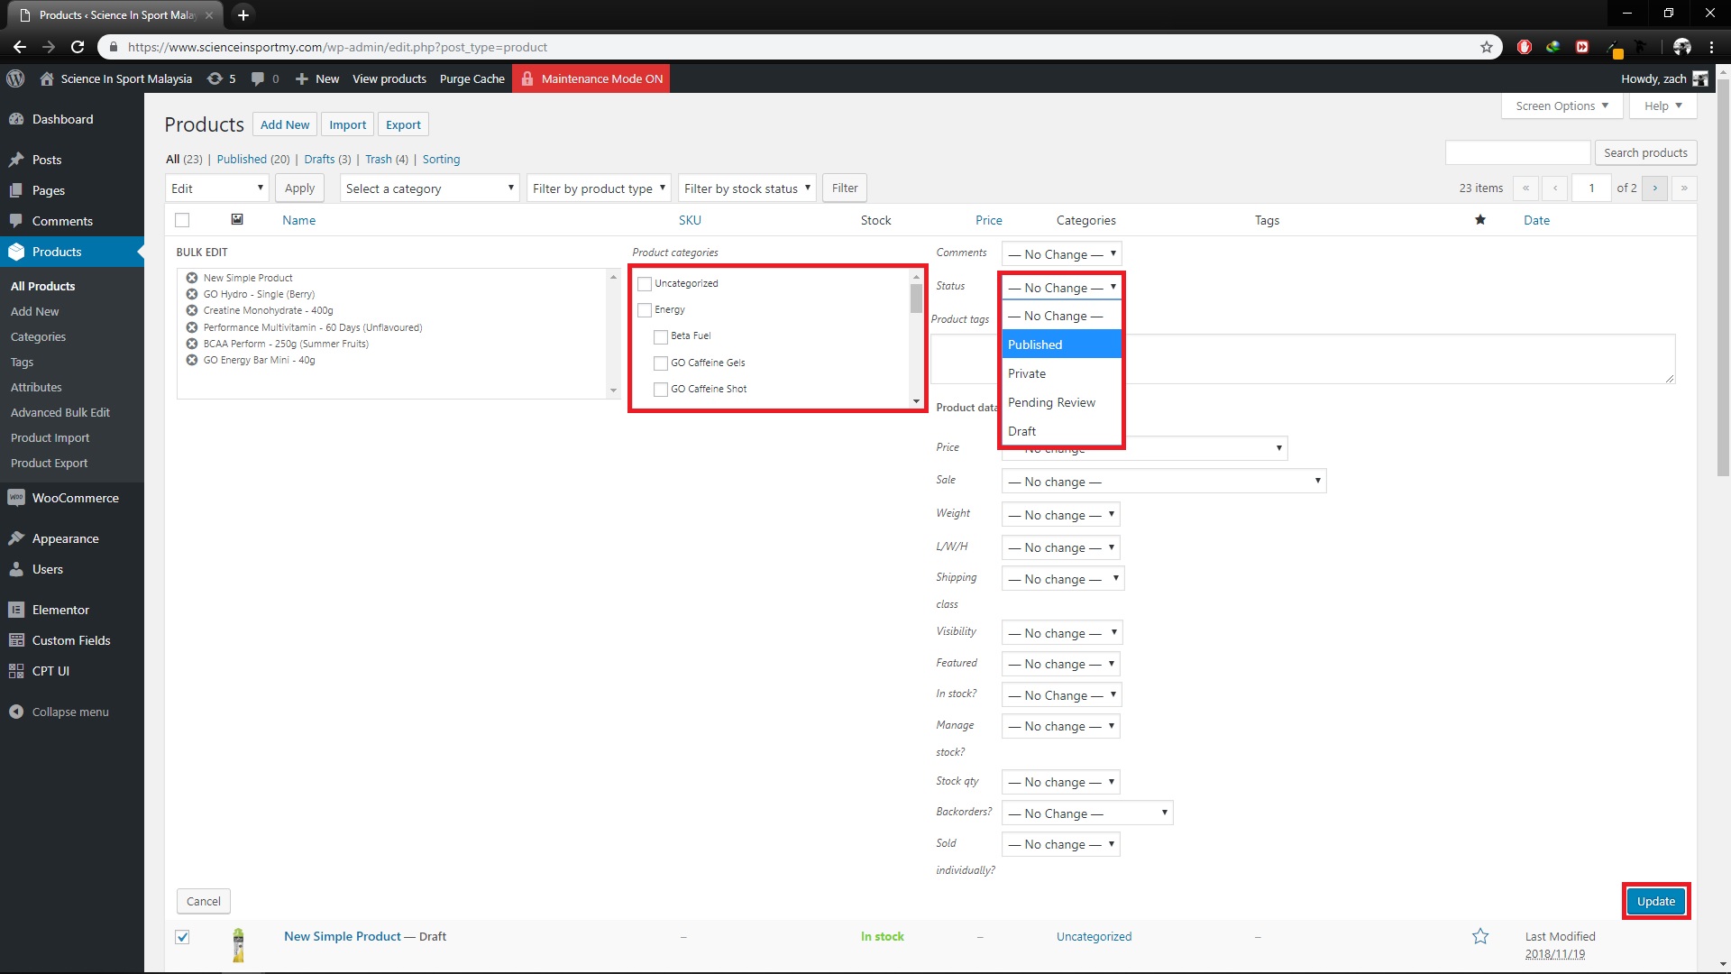Click the image column header icon
This screenshot has width=1731, height=974.
coord(237,219)
